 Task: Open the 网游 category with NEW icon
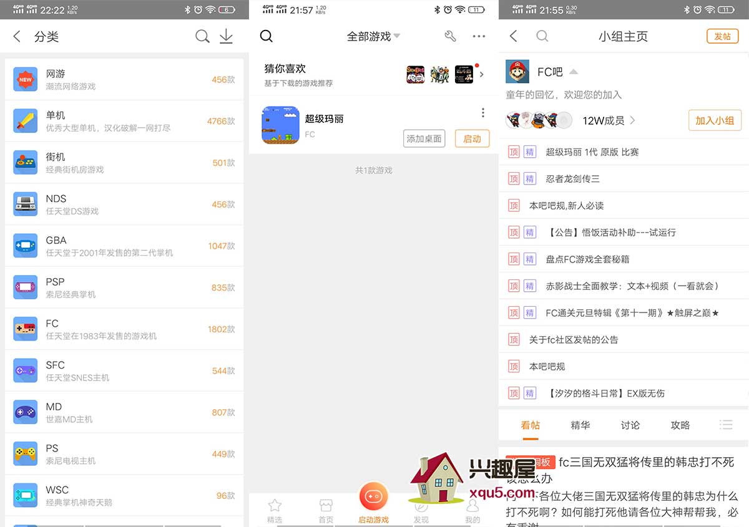[26, 79]
